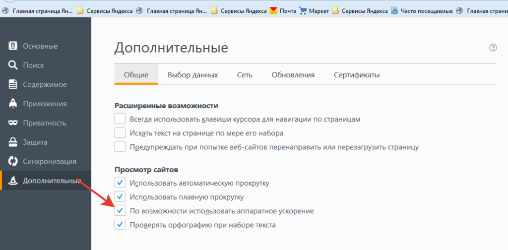Open the Почта bookmark
This screenshot has width=508, height=250.
(x=283, y=10)
